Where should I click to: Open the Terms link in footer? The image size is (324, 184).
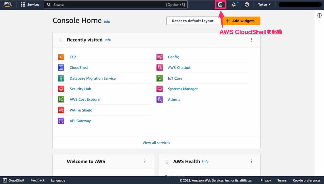pos(282,180)
